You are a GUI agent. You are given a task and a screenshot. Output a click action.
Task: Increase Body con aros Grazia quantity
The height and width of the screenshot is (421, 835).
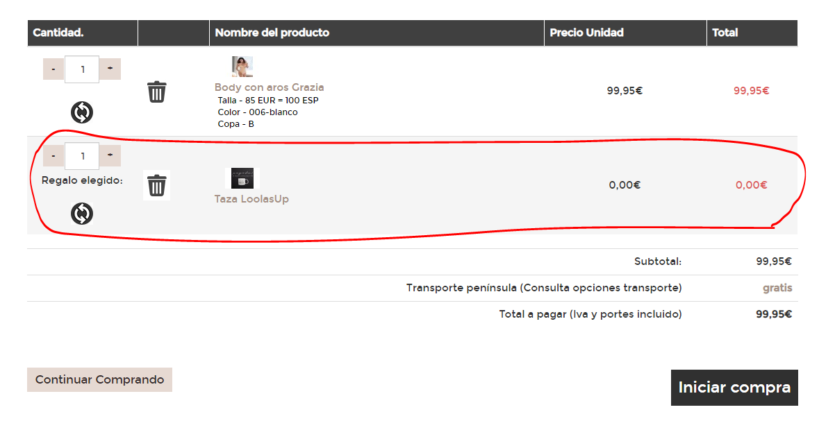pos(110,69)
